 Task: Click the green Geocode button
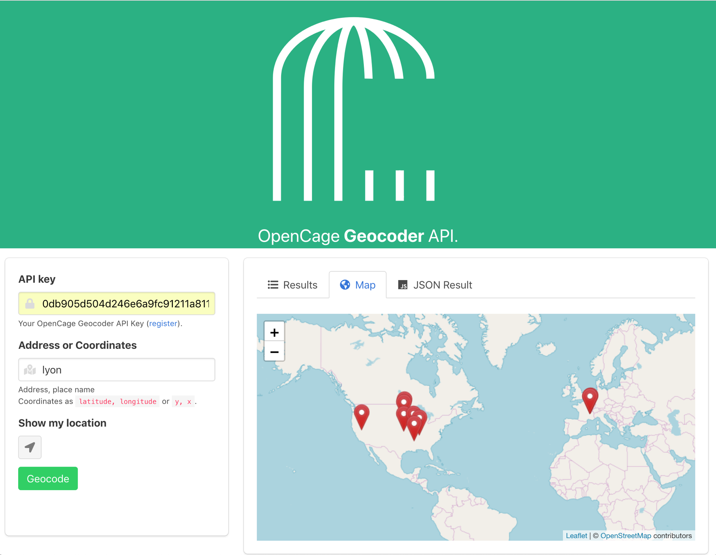(x=48, y=478)
